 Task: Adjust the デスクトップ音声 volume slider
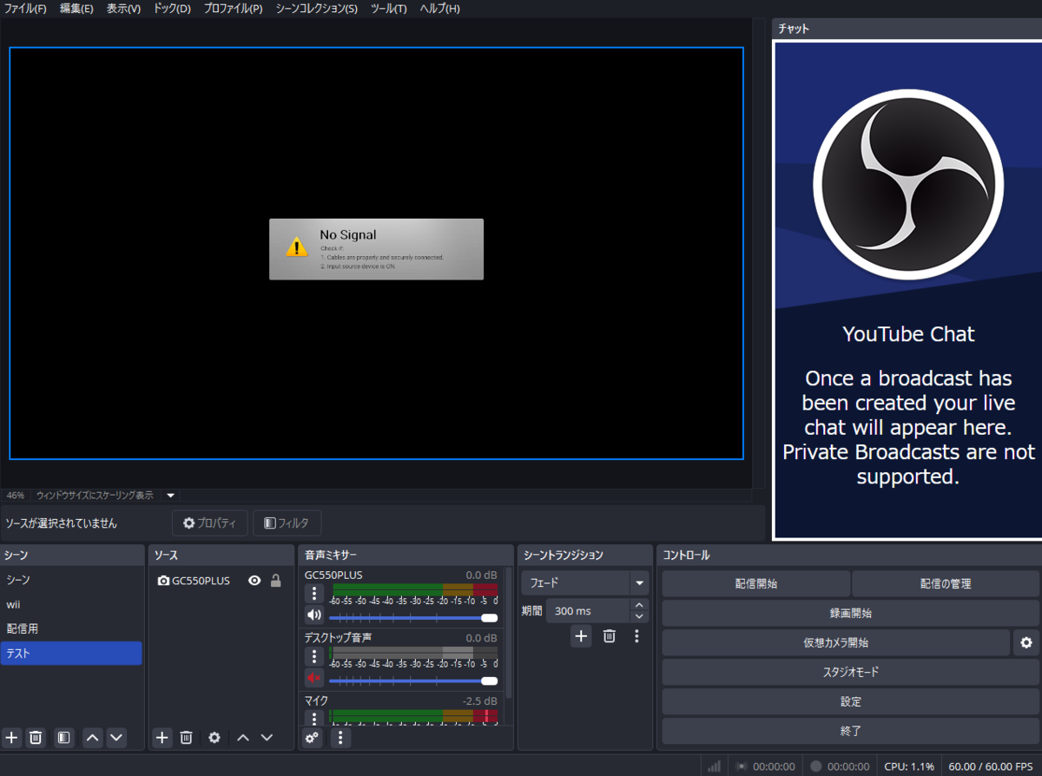click(x=413, y=681)
